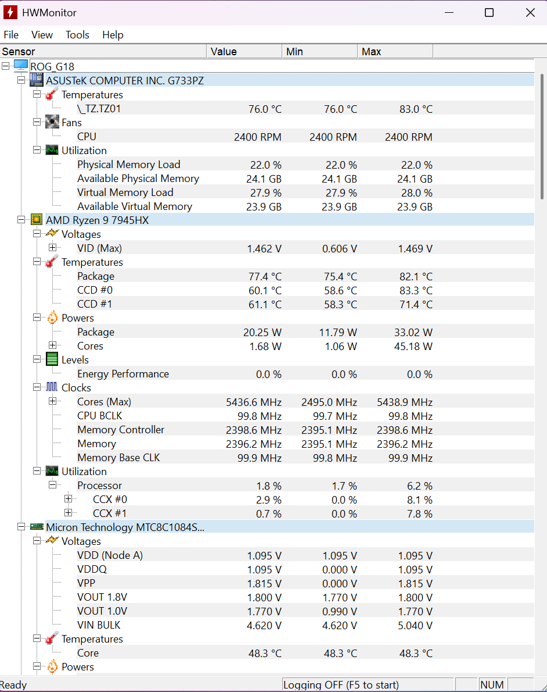The image size is (547, 692).
Task: Open the Tools menu
Action: [77, 35]
